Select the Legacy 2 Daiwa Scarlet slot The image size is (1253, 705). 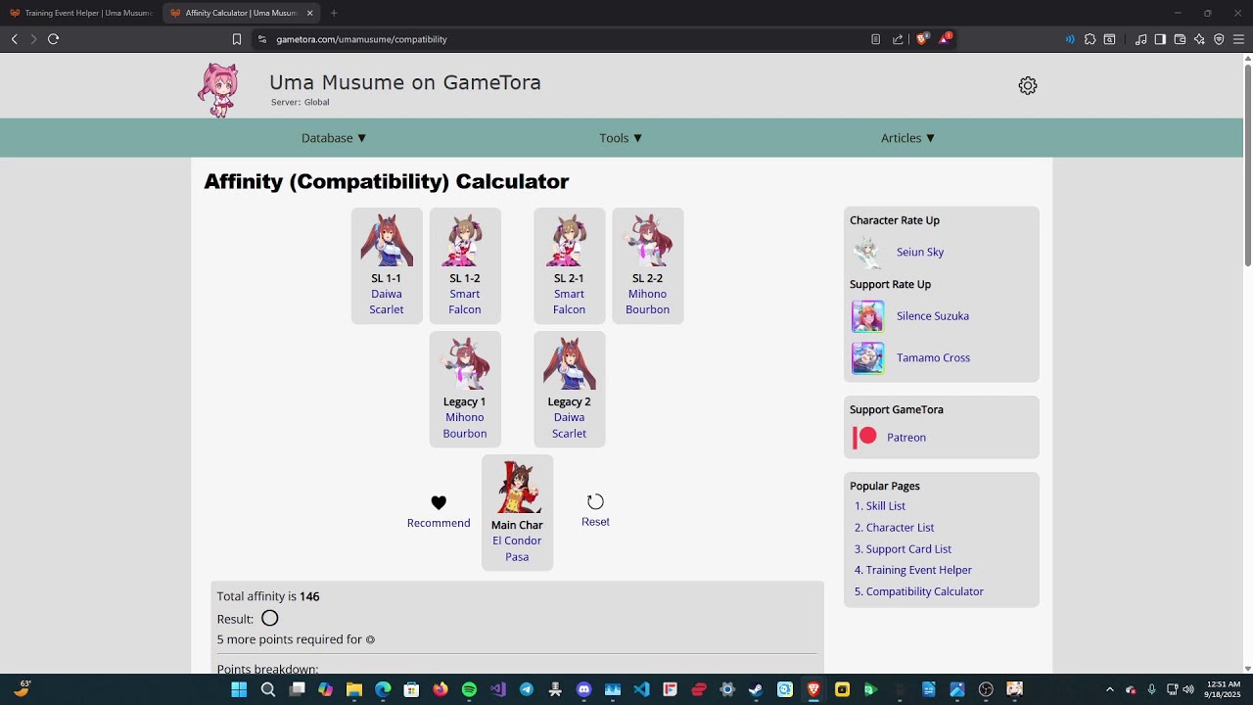pyautogui.click(x=569, y=389)
